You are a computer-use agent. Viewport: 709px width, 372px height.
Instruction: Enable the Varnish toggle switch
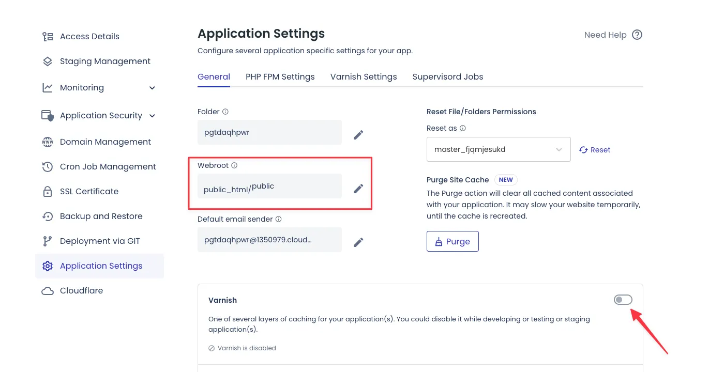coord(623,300)
